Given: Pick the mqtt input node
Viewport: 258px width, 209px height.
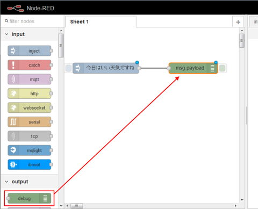Looking at the screenshot, I should coord(30,80).
